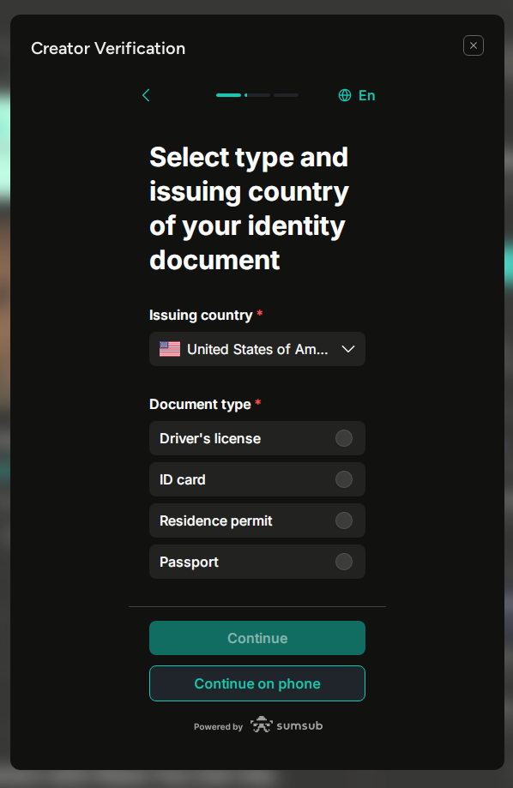Click the first progress step bar
513x788 pixels.
coord(228,95)
